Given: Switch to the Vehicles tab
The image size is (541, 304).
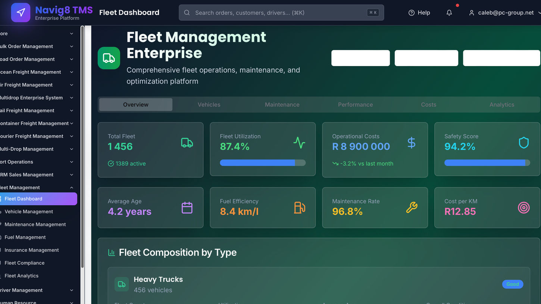Looking at the screenshot, I should (x=209, y=105).
